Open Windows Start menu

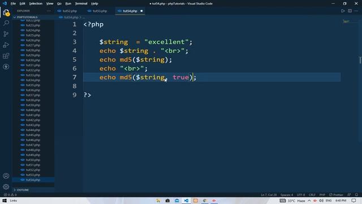pos(5,201)
